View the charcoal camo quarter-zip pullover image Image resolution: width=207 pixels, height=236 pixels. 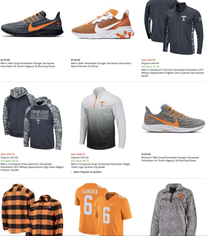173,27
